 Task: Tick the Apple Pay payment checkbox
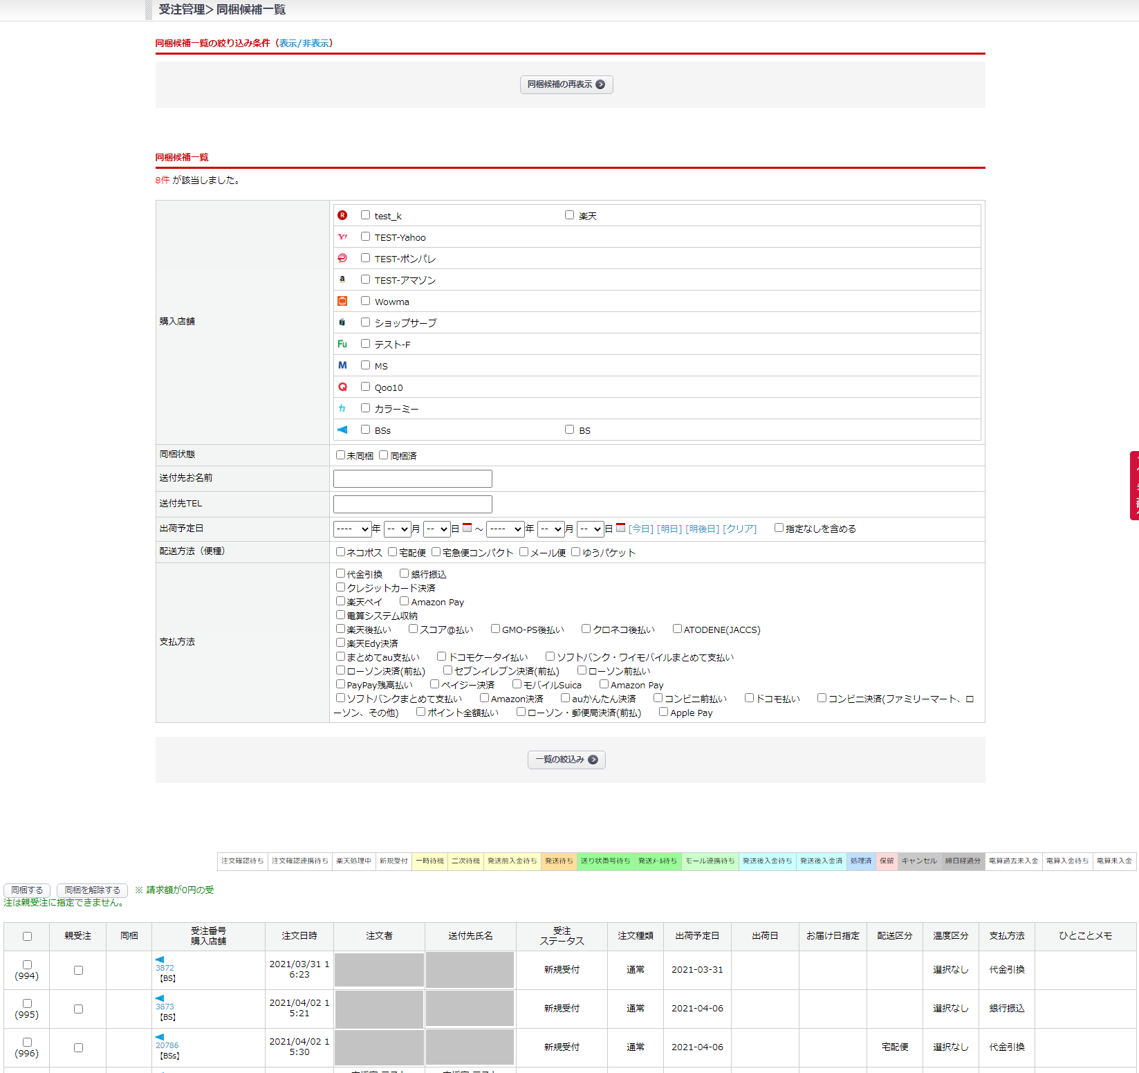[x=664, y=712]
